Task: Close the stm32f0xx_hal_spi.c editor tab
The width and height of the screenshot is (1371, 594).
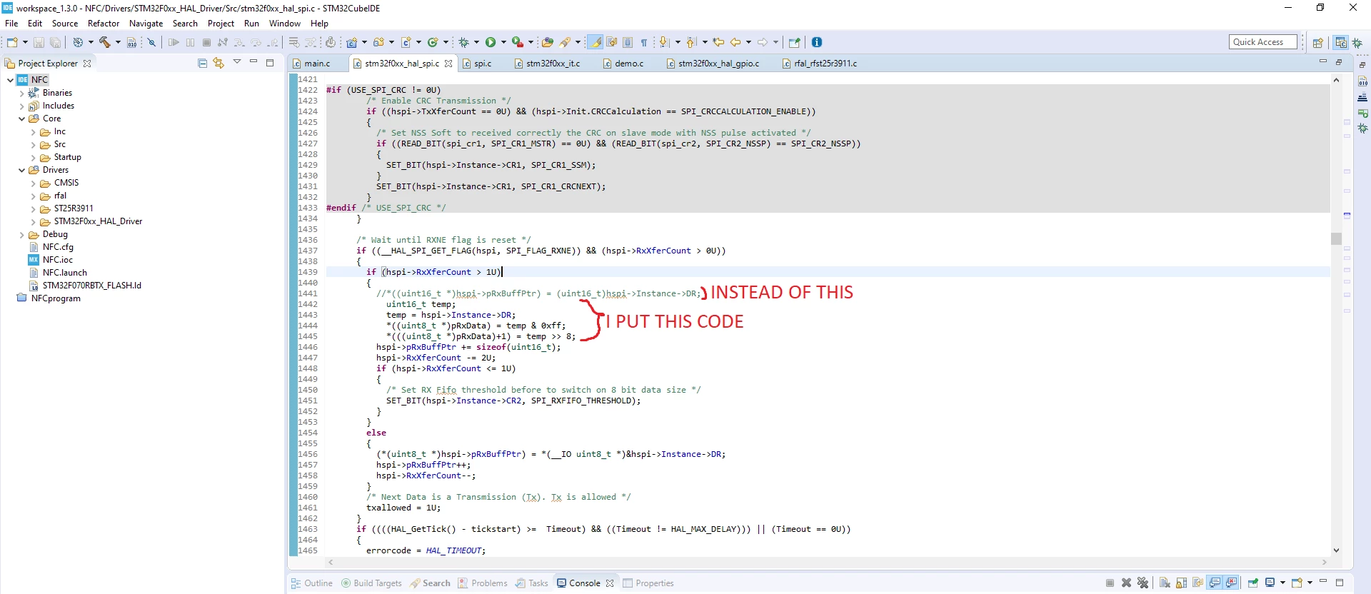Action: pyautogui.click(x=448, y=64)
